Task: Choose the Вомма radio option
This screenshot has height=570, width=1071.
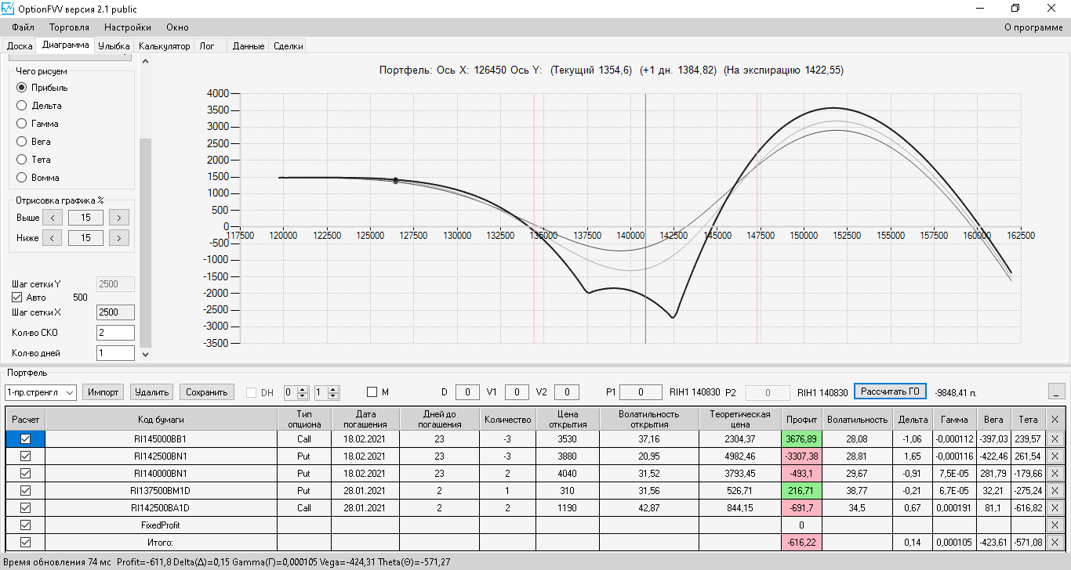Action: click(22, 178)
